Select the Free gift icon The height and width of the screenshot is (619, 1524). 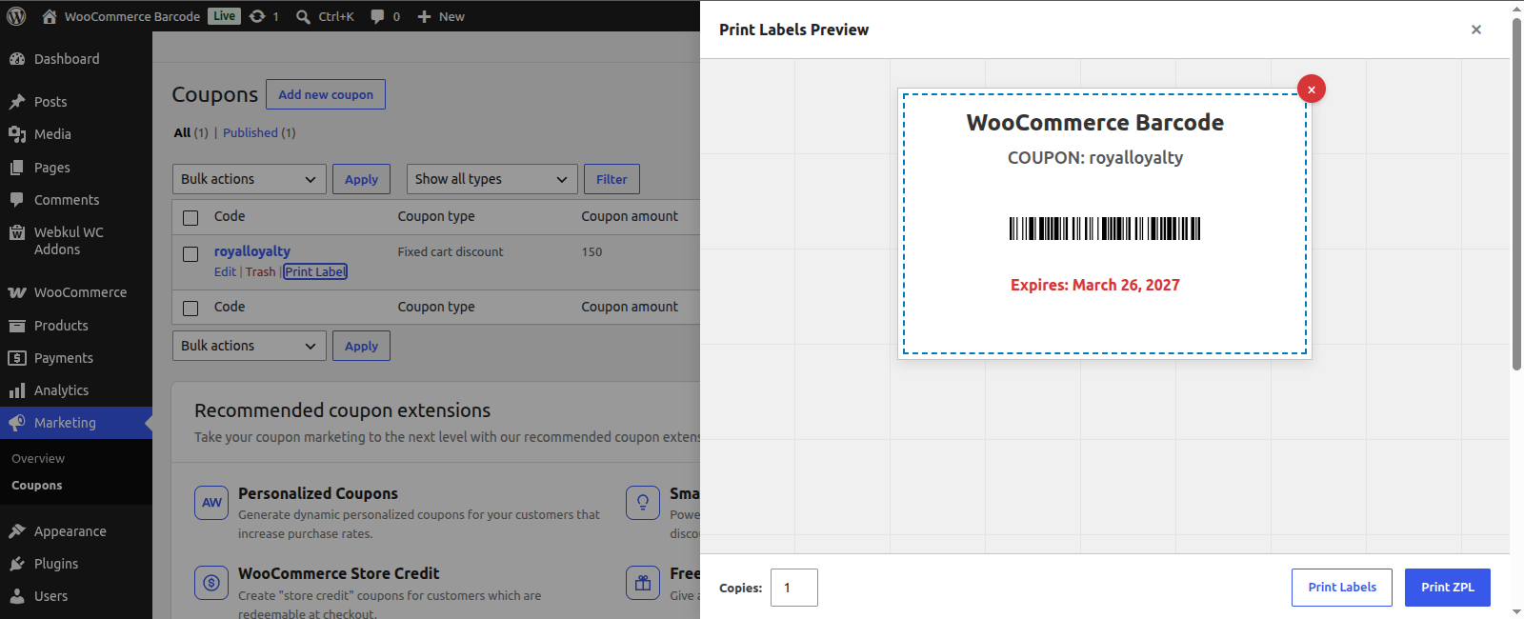click(x=643, y=583)
